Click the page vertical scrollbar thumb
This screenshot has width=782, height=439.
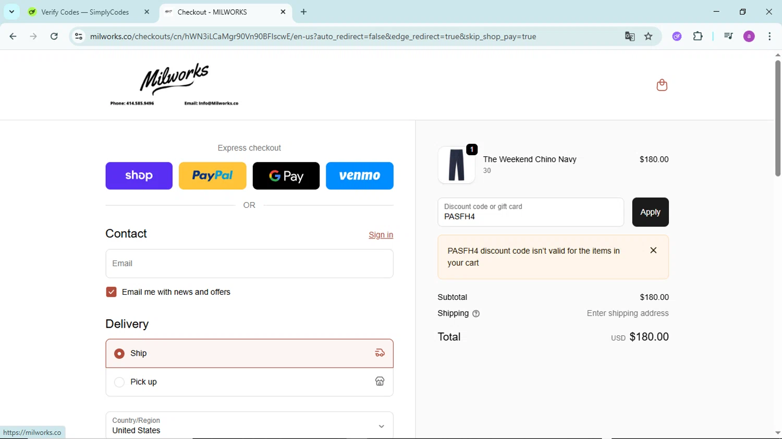pyautogui.click(x=777, y=118)
